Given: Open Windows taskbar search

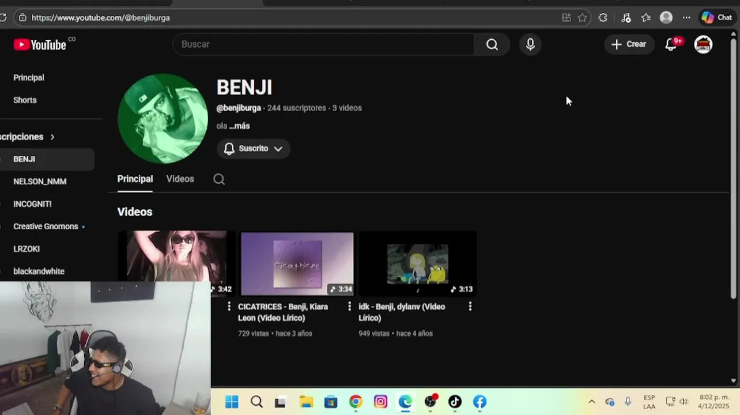Looking at the screenshot, I should [x=256, y=402].
